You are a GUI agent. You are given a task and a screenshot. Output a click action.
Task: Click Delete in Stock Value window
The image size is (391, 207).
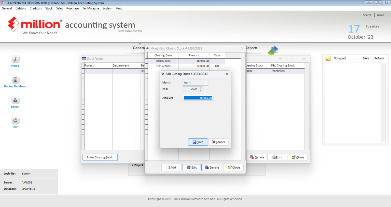tap(257, 157)
